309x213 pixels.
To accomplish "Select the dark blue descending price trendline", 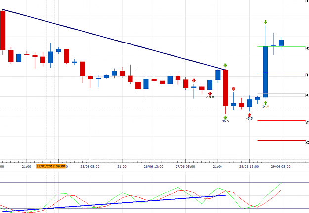I will coord(114,40).
